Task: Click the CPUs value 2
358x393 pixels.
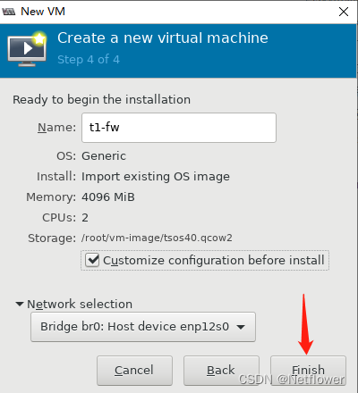Action: point(85,218)
